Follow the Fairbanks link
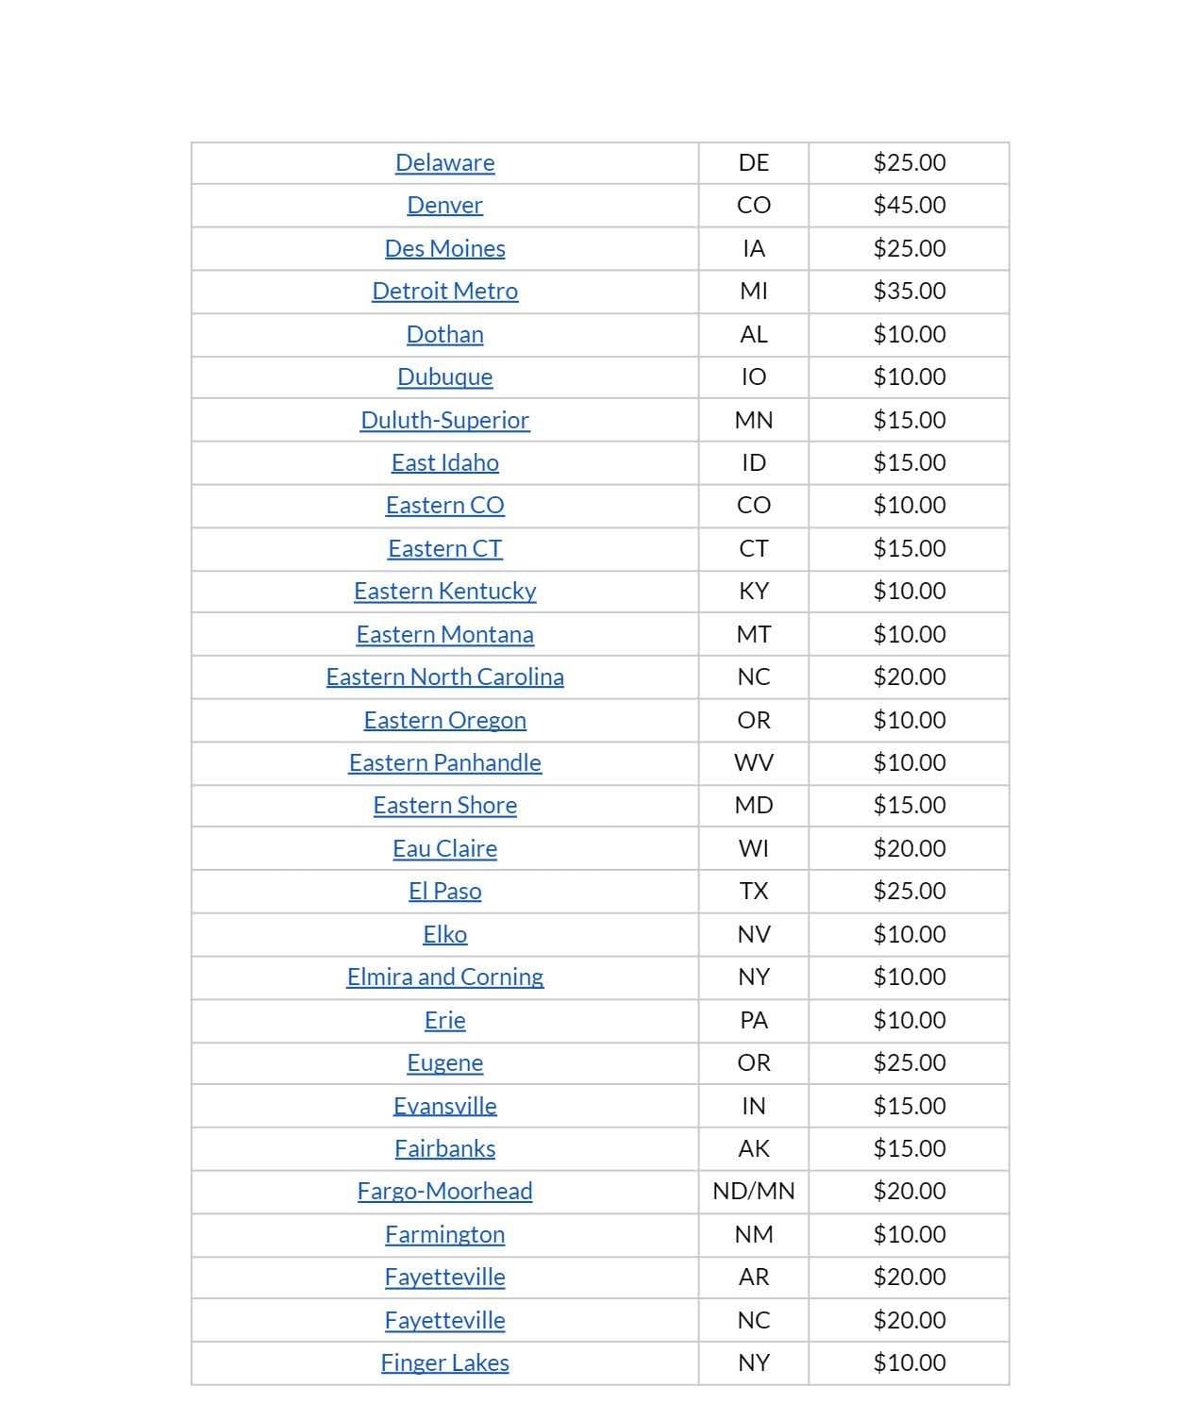1202x1420 pixels. click(444, 1149)
